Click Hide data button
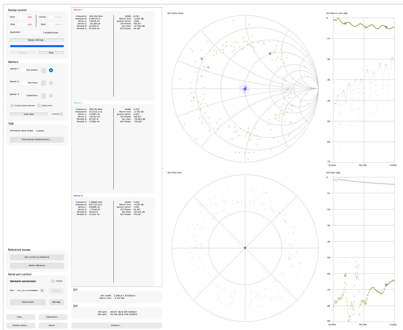The width and height of the screenshot is (403, 330). point(29,114)
